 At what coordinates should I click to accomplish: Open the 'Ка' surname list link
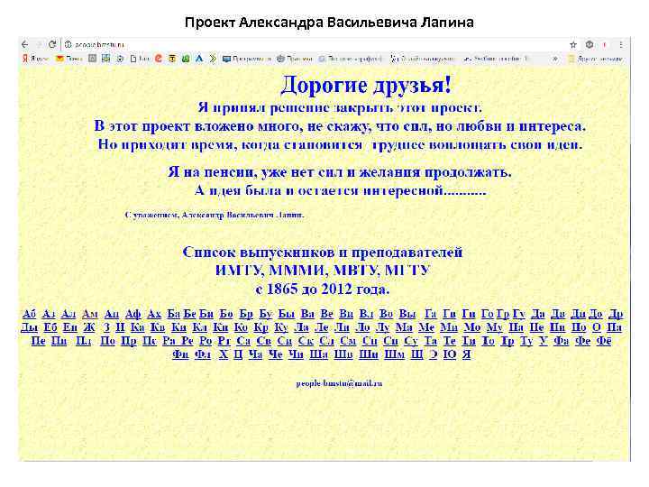click(x=137, y=327)
